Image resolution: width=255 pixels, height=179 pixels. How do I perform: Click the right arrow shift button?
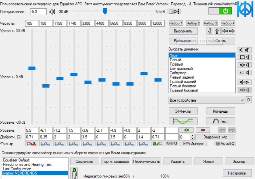(x=232, y=31)
